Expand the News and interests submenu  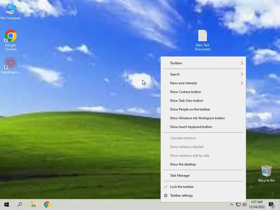tap(203, 83)
